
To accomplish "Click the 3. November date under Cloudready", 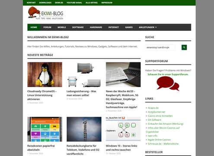I will 35,103.
